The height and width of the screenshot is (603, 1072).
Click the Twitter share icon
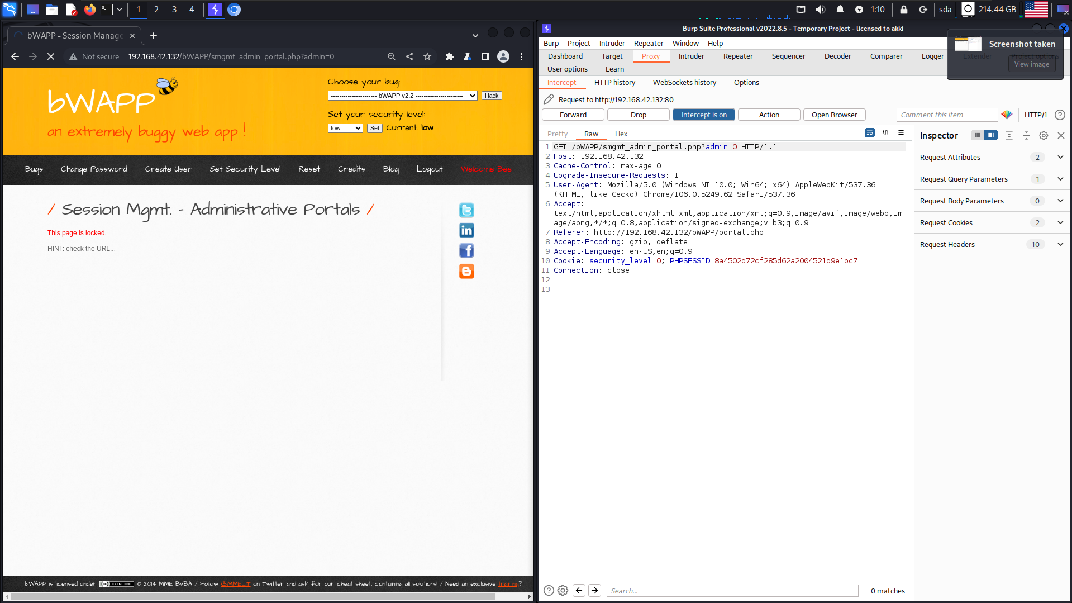(x=466, y=210)
